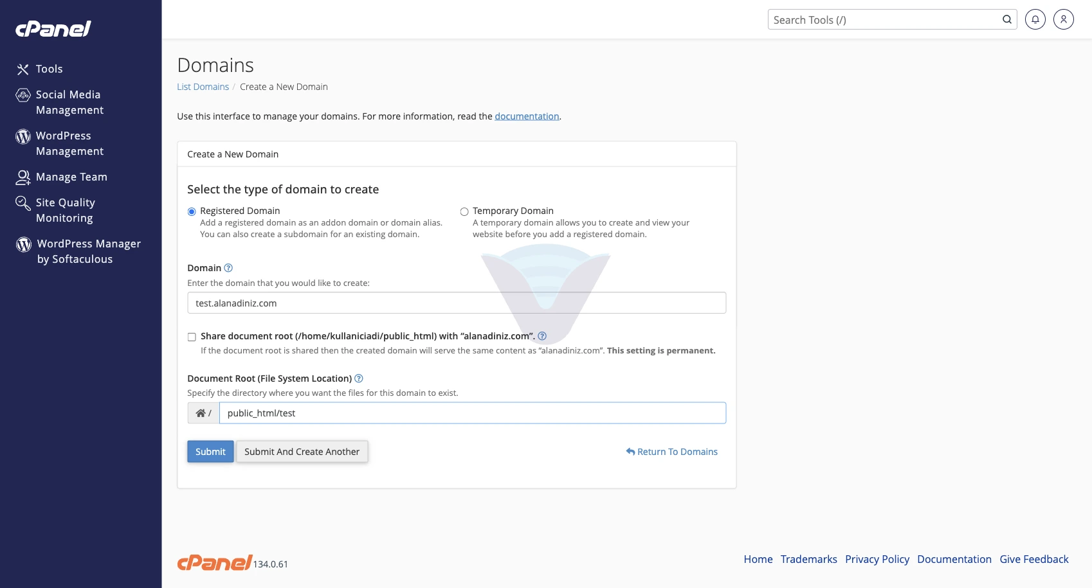Open the footer Documentation link
Viewport: 1092px width, 588px height.
coord(954,559)
